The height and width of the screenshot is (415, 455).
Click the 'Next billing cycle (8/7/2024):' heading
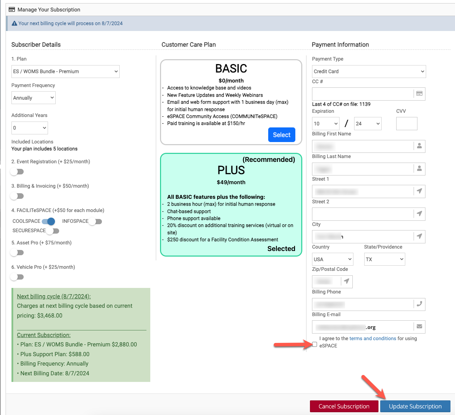54,296
